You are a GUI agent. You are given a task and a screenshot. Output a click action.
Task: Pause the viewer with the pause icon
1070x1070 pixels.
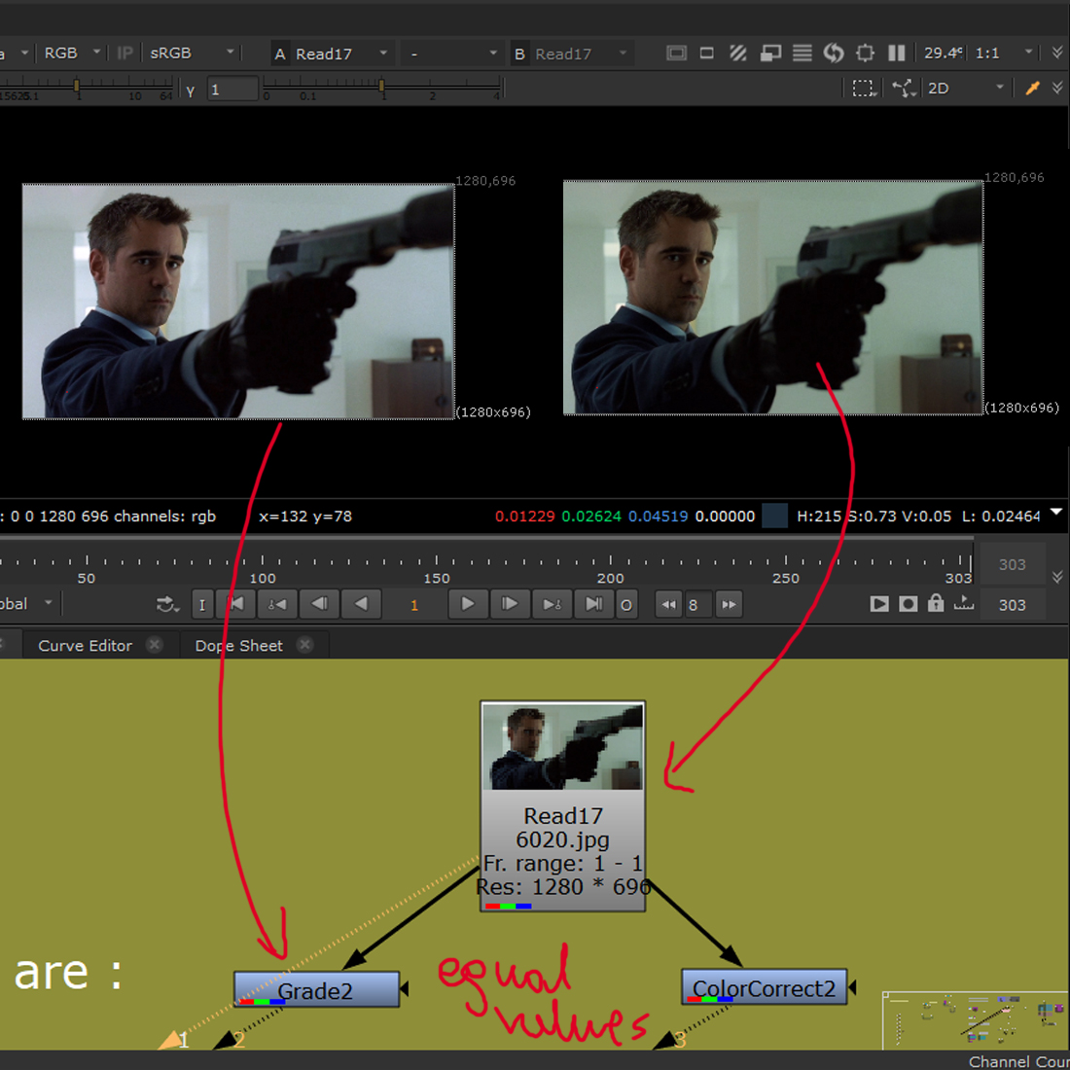[897, 53]
